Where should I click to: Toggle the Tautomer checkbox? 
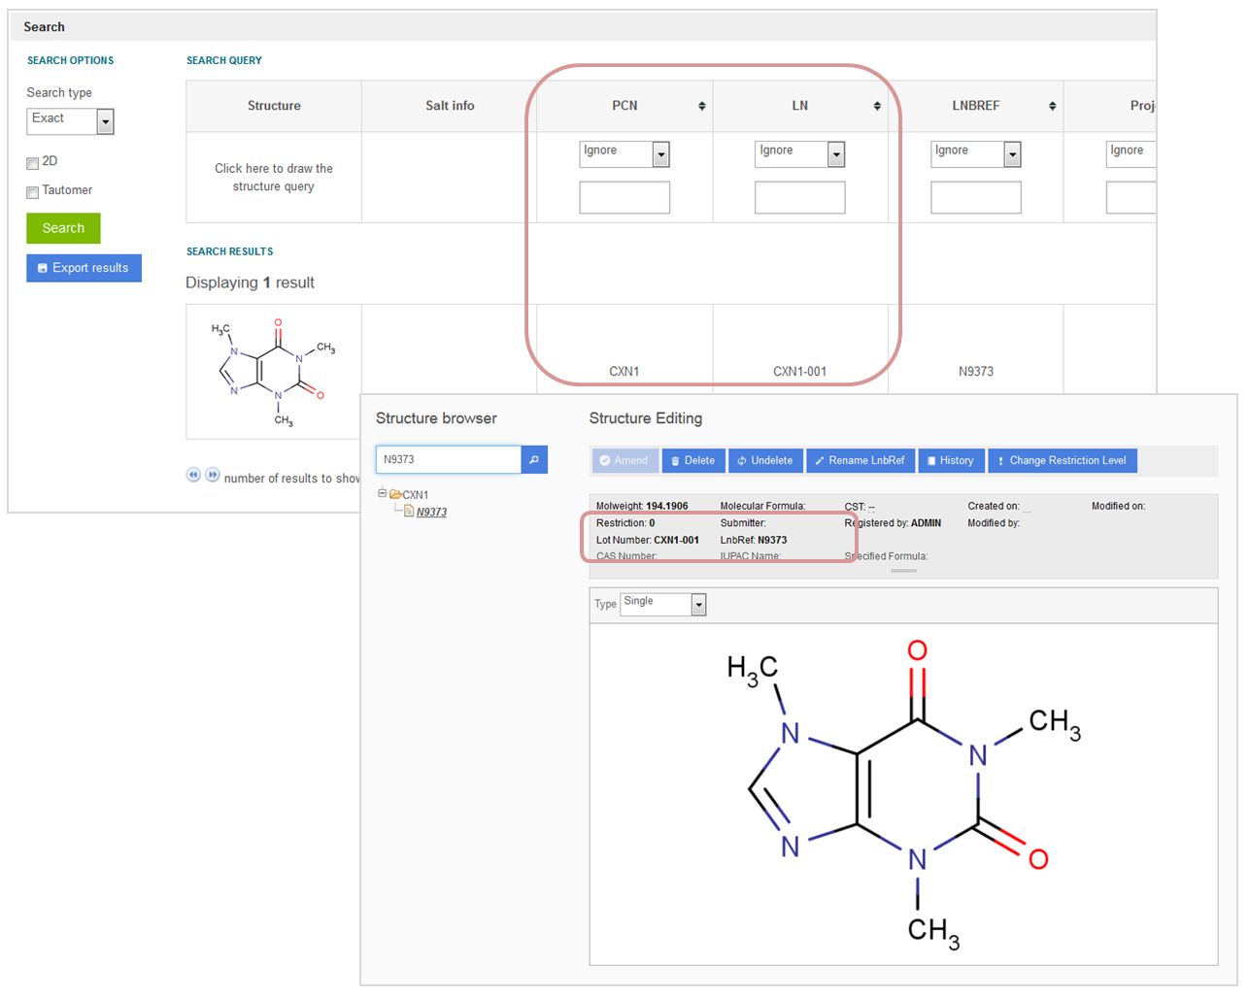click(33, 192)
